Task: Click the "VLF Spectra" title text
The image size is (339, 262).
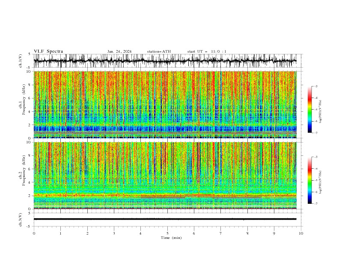Action: [48, 51]
